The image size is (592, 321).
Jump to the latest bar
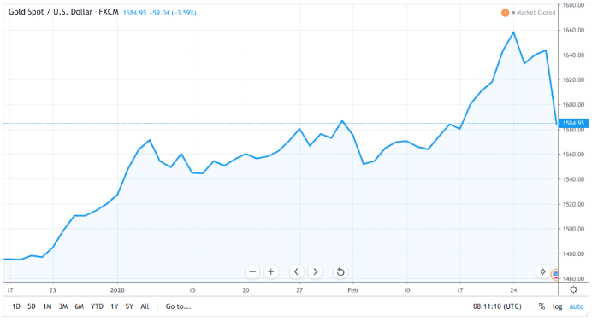tap(542, 271)
